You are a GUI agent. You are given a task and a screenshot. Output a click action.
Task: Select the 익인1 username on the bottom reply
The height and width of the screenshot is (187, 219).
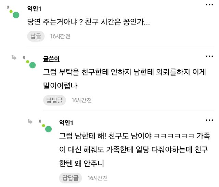click(66, 123)
